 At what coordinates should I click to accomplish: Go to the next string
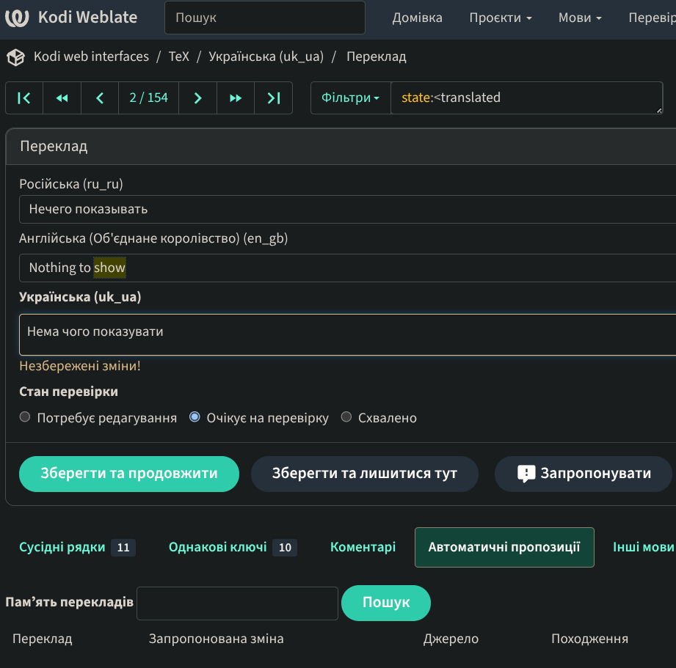(x=197, y=98)
